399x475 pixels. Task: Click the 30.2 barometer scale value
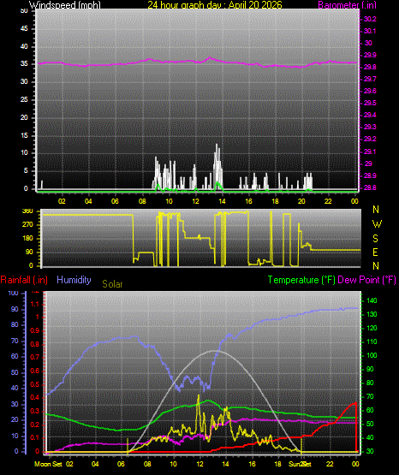[x=370, y=19]
